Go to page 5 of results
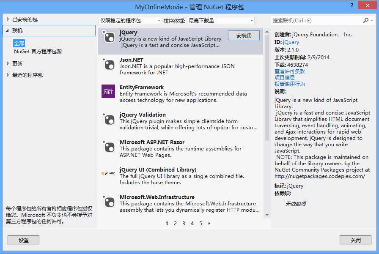Screen dimensions: 379x254 200,223
